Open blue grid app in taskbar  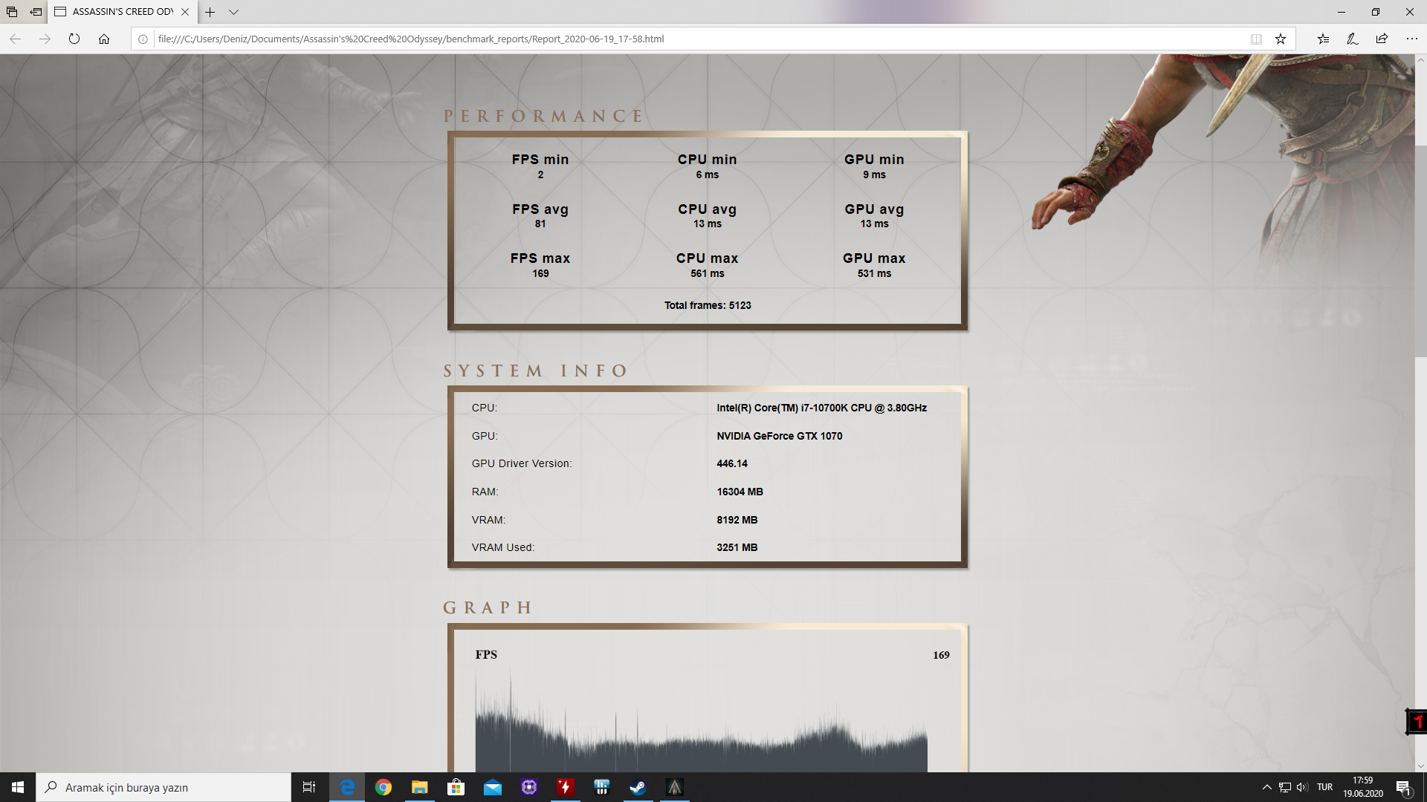coord(602,787)
